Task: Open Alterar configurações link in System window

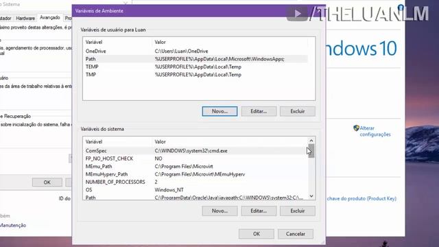Action: (x=375, y=131)
